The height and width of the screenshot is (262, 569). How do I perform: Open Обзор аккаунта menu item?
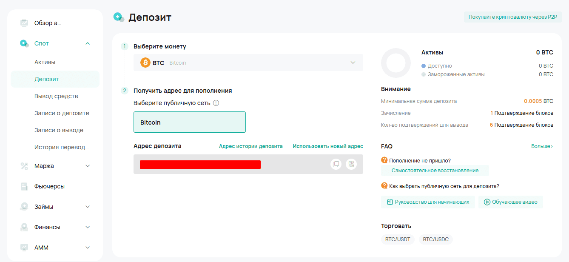coord(48,23)
